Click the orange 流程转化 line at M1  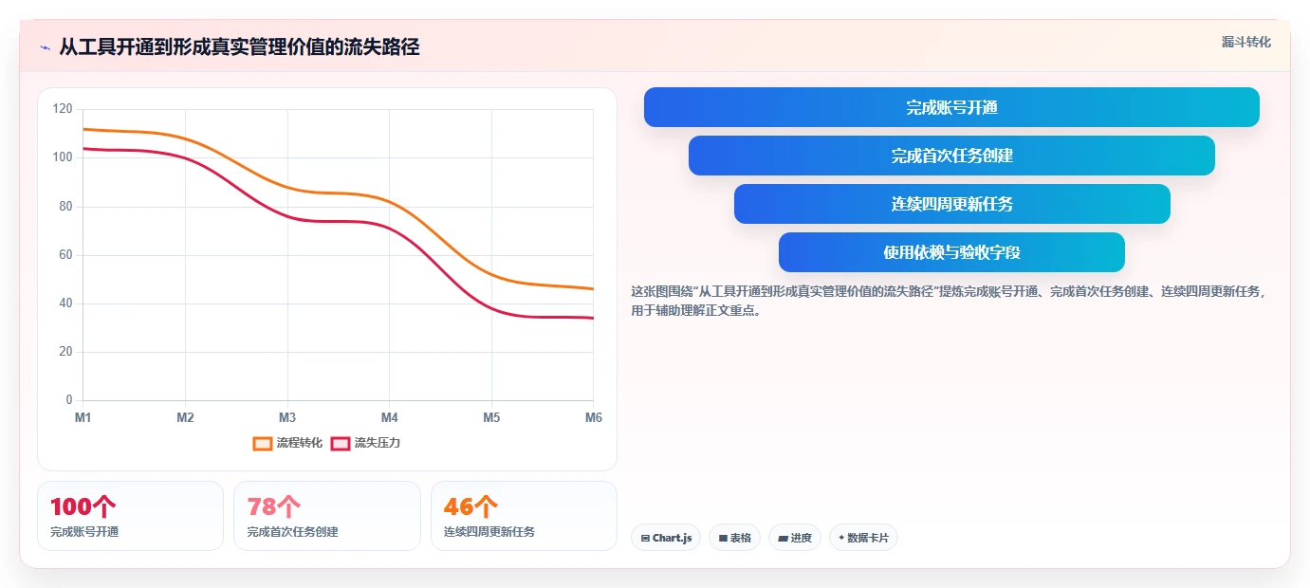pyautogui.click(x=84, y=129)
